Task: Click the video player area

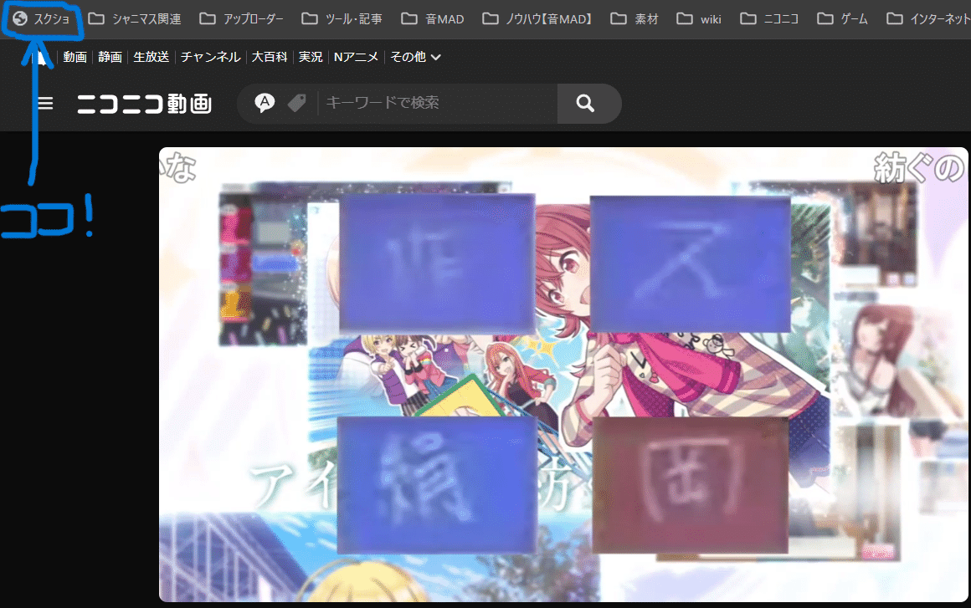Action: click(x=563, y=374)
